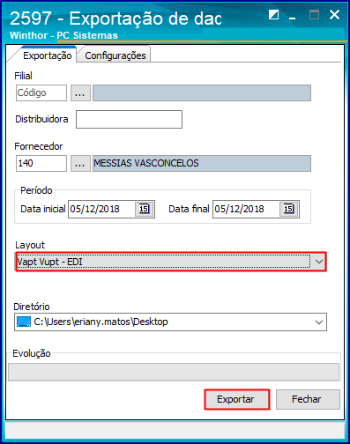350x444 pixels.
Task: Click the Fechar button
Action: click(x=308, y=399)
